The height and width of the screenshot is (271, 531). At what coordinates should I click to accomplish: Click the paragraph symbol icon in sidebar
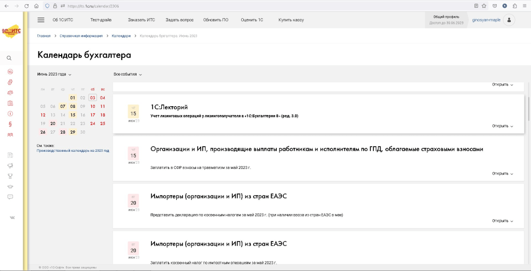point(10,124)
